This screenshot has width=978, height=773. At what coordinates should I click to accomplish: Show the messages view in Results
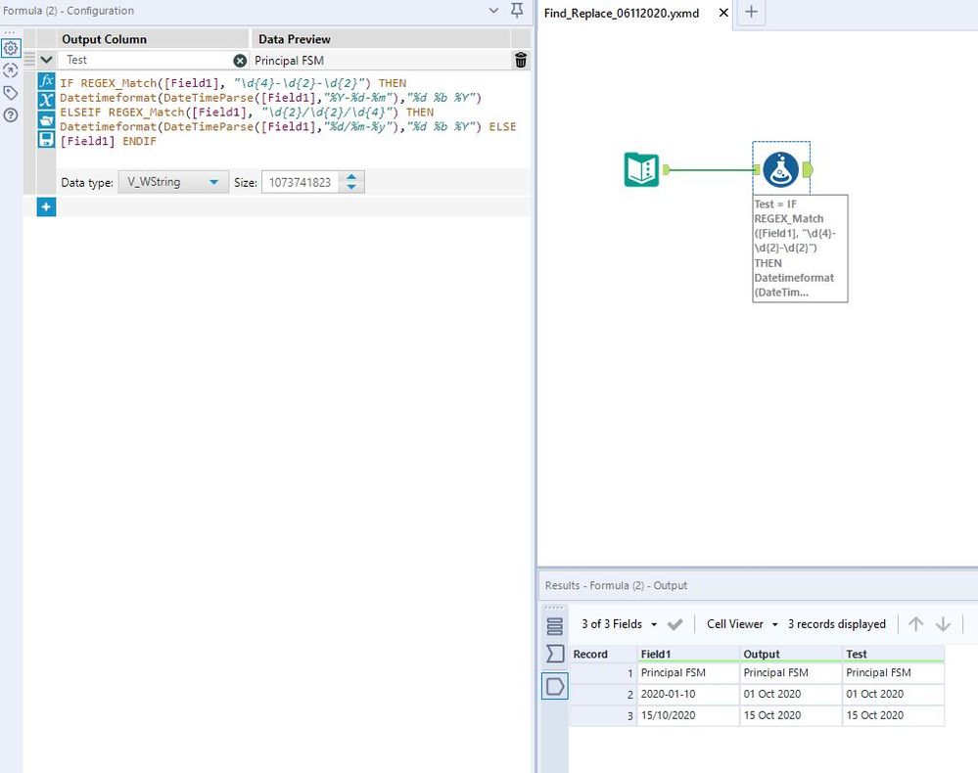[x=555, y=625]
